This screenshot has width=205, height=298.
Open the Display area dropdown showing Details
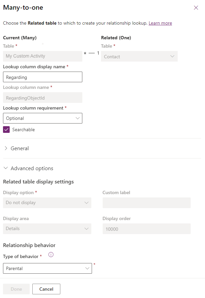click(x=47, y=229)
